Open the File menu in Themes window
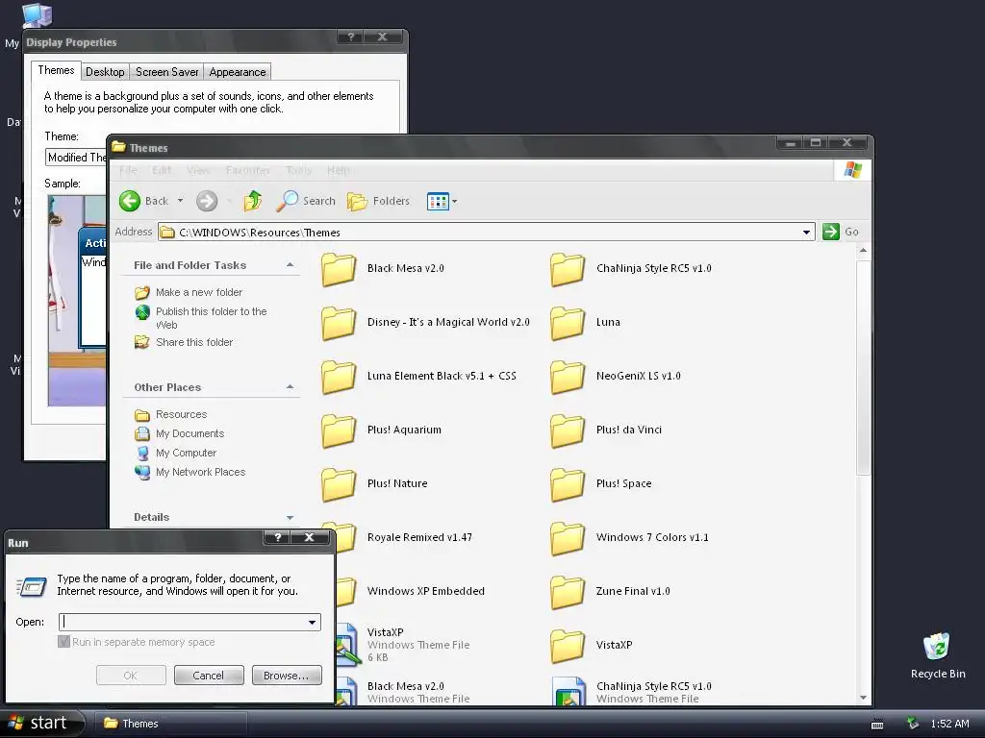This screenshot has width=985, height=738. (128, 170)
